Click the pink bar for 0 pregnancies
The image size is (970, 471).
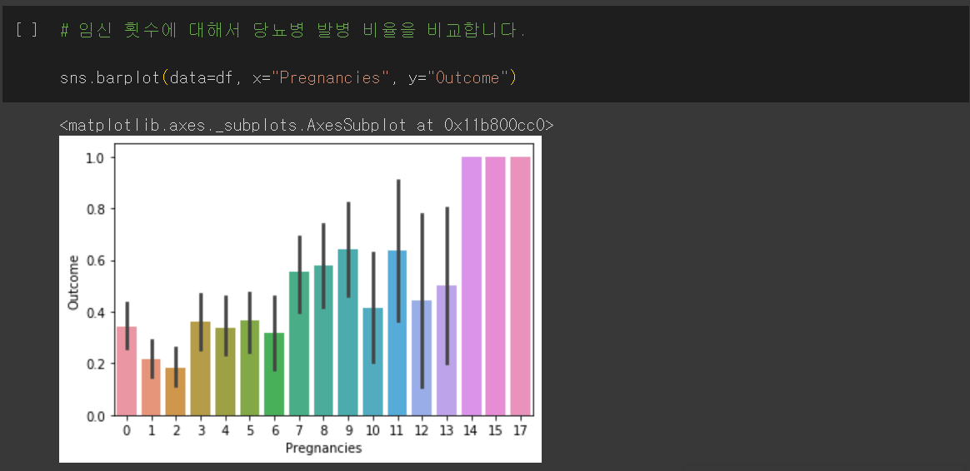point(127,371)
